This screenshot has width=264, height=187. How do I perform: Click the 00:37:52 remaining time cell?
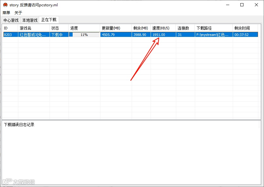coord(245,35)
